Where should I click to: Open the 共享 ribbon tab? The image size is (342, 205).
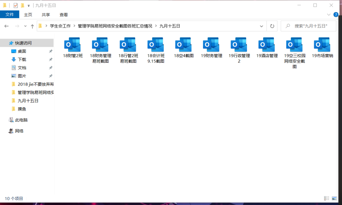point(46,15)
